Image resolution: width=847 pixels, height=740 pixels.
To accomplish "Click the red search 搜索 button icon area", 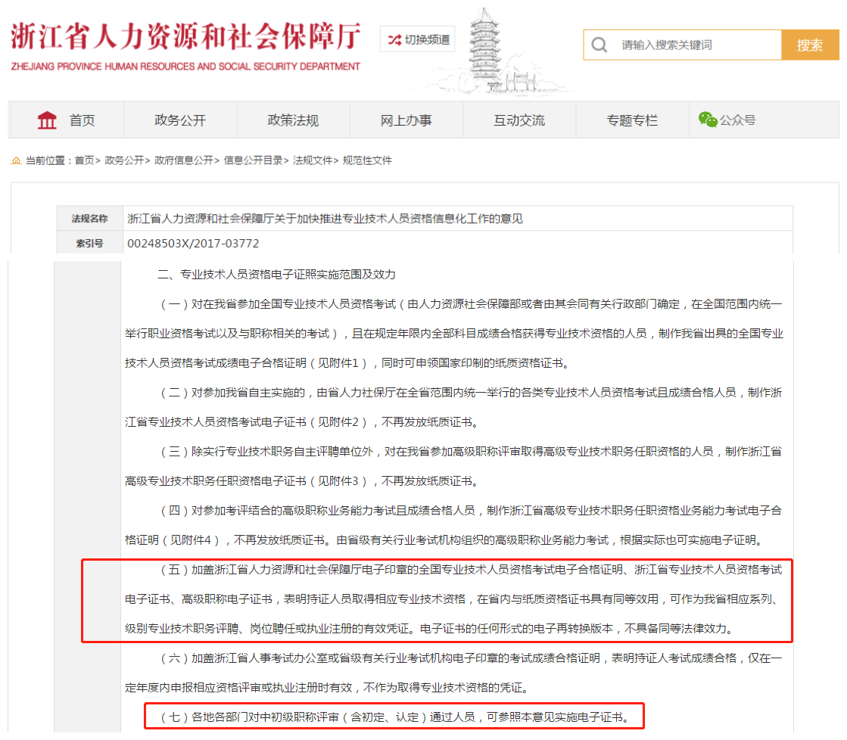I will (x=810, y=45).
